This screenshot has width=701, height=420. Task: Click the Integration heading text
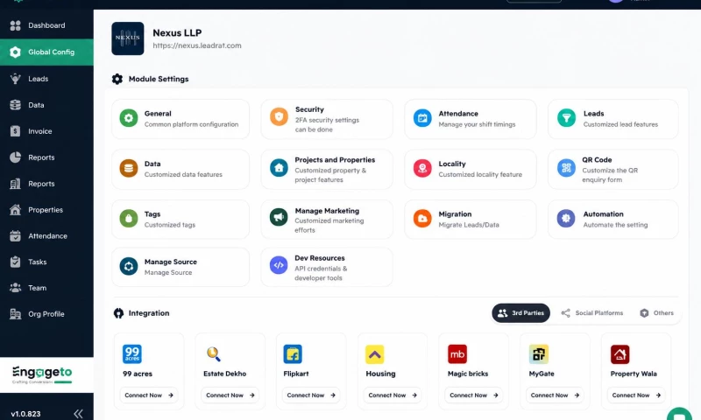pos(149,313)
